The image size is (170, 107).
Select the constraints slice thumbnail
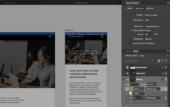[x=133, y=67]
